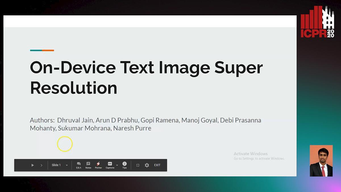The image size is (341, 192).
Task: Expand the Captions options arrow
Action: coord(117,165)
